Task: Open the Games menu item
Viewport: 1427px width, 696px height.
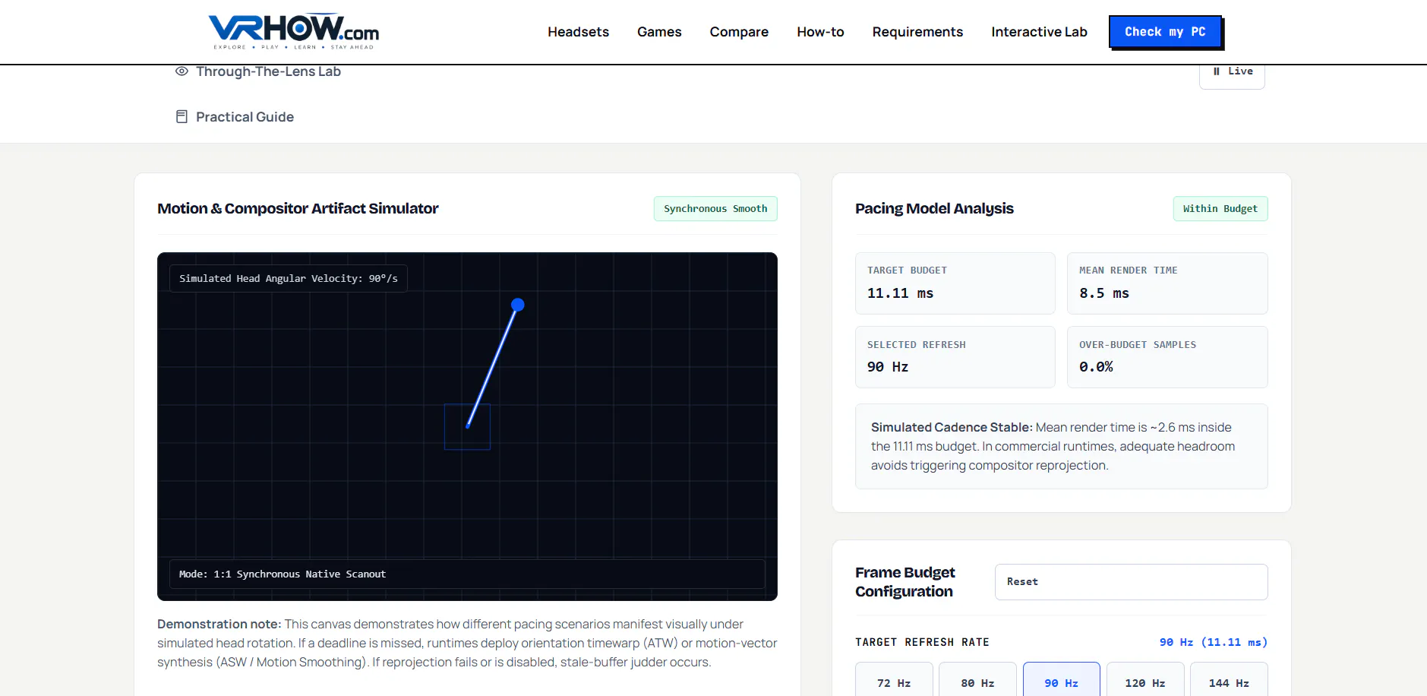Action: (x=659, y=32)
